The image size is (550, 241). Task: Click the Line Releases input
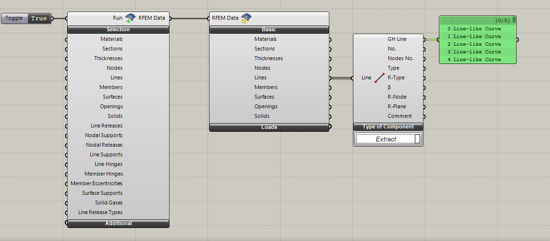(107, 126)
